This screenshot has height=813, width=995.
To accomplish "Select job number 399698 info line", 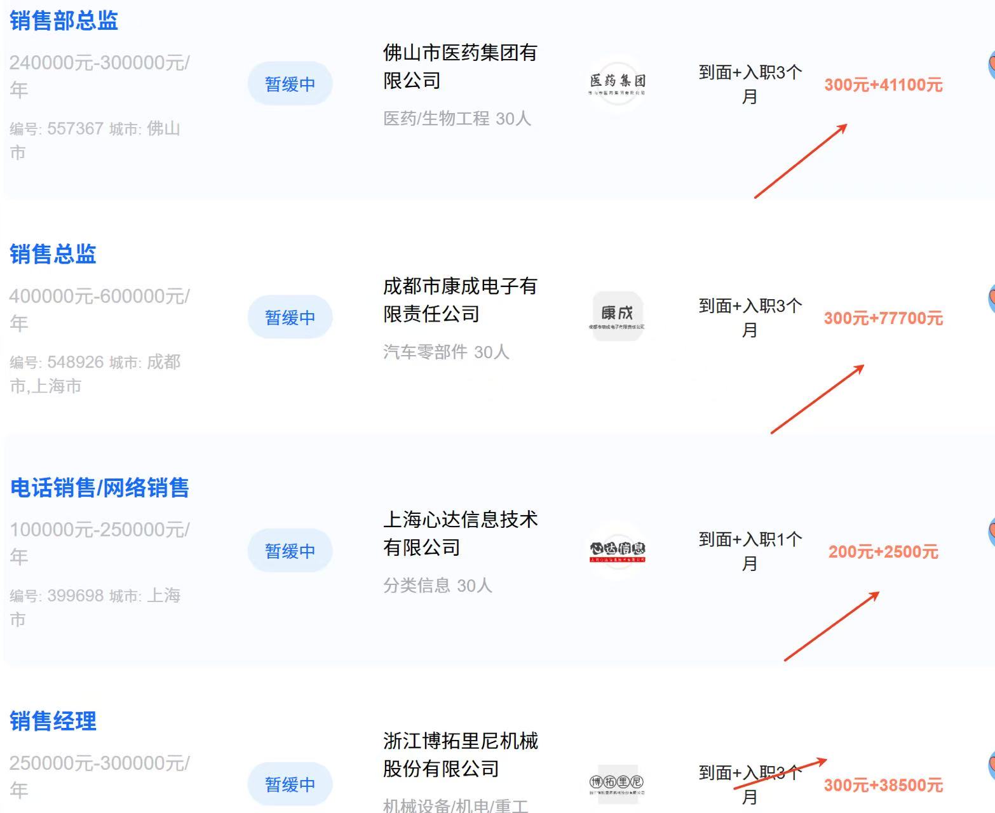I will pos(95,607).
